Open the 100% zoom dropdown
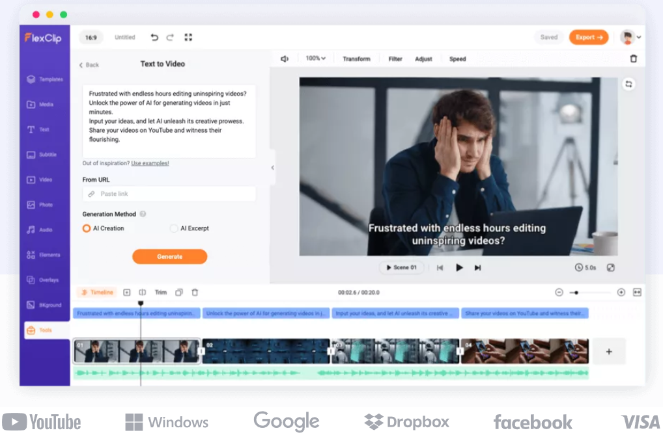Viewport: 663px width, 437px height. (x=315, y=59)
